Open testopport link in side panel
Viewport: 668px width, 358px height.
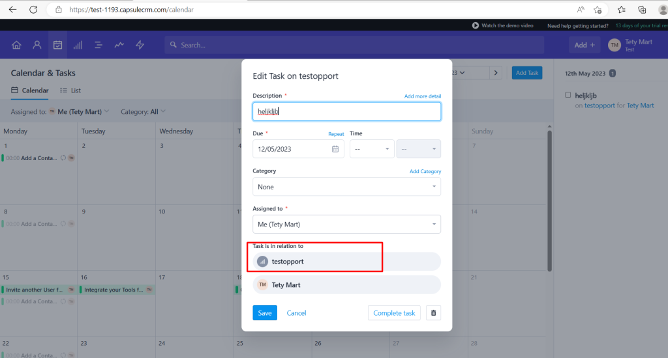tap(600, 105)
